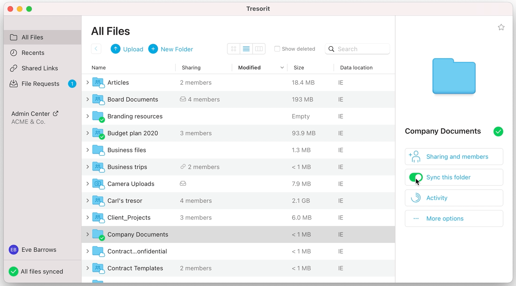Open Recents in the sidebar
The height and width of the screenshot is (286, 516).
[x=43, y=53]
